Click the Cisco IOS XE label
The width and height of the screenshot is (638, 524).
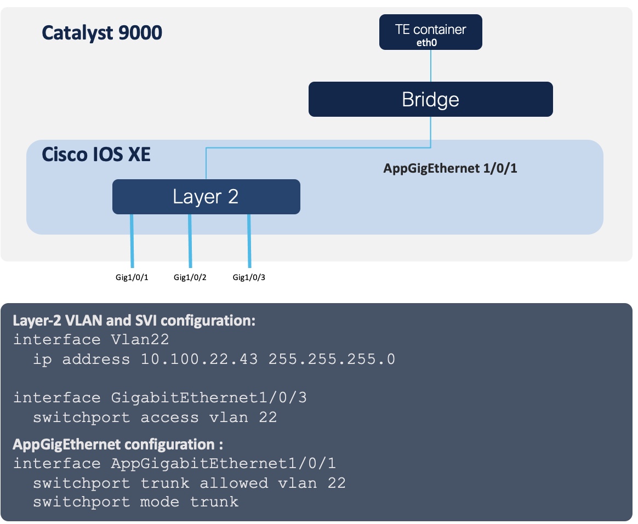pyautogui.click(x=96, y=155)
